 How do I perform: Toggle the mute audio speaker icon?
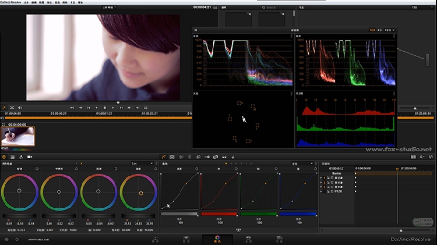tap(20, 108)
